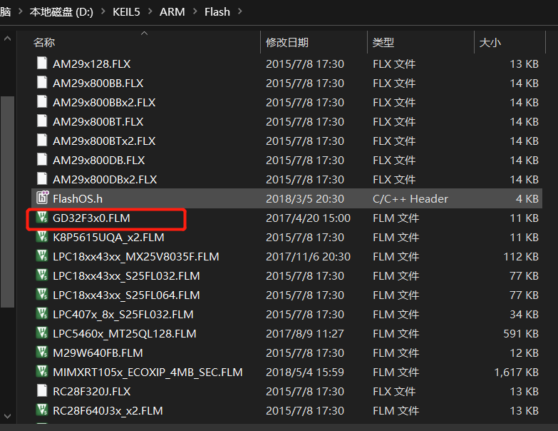This screenshot has height=431, width=558.
Task: Click the RC28F640J3x_x2.FLM Keil icon
Action: click(42, 410)
